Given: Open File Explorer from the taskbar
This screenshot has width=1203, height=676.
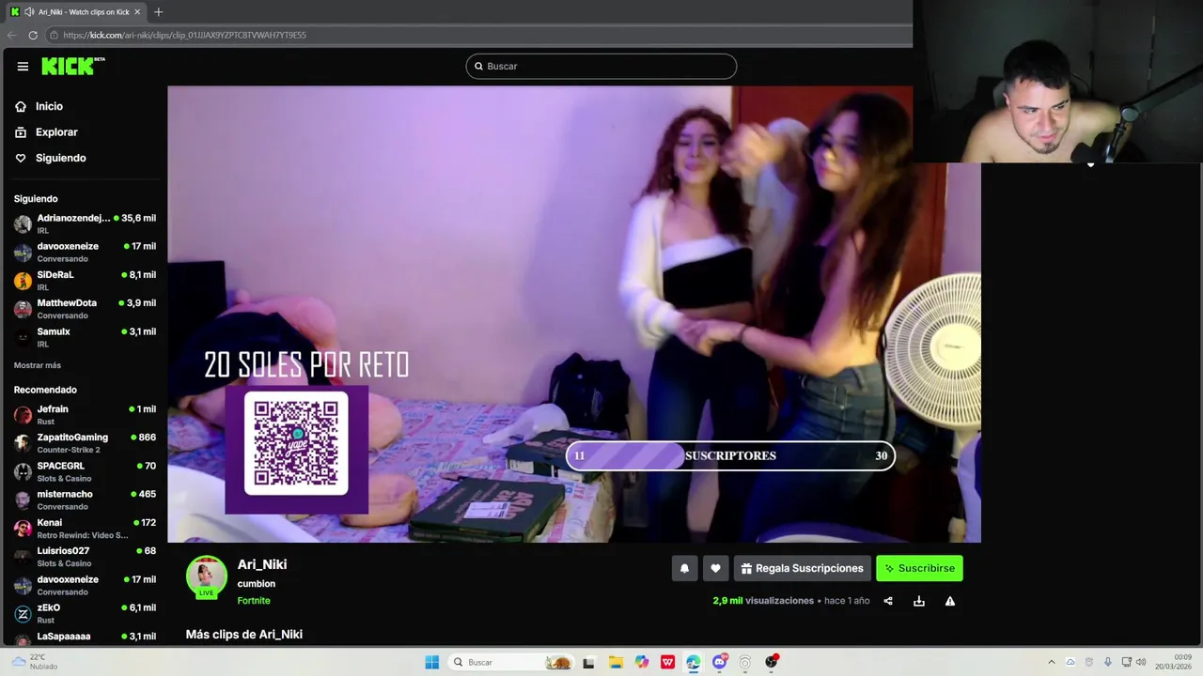Looking at the screenshot, I should pos(616,662).
